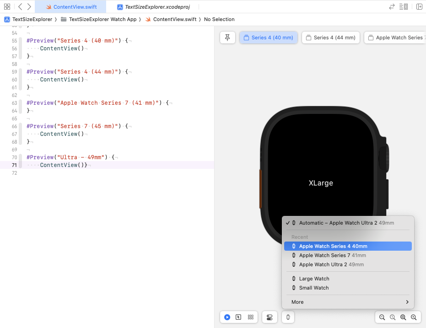Open the preview device picker watch icon
This screenshot has width=426, height=328.
click(288, 317)
